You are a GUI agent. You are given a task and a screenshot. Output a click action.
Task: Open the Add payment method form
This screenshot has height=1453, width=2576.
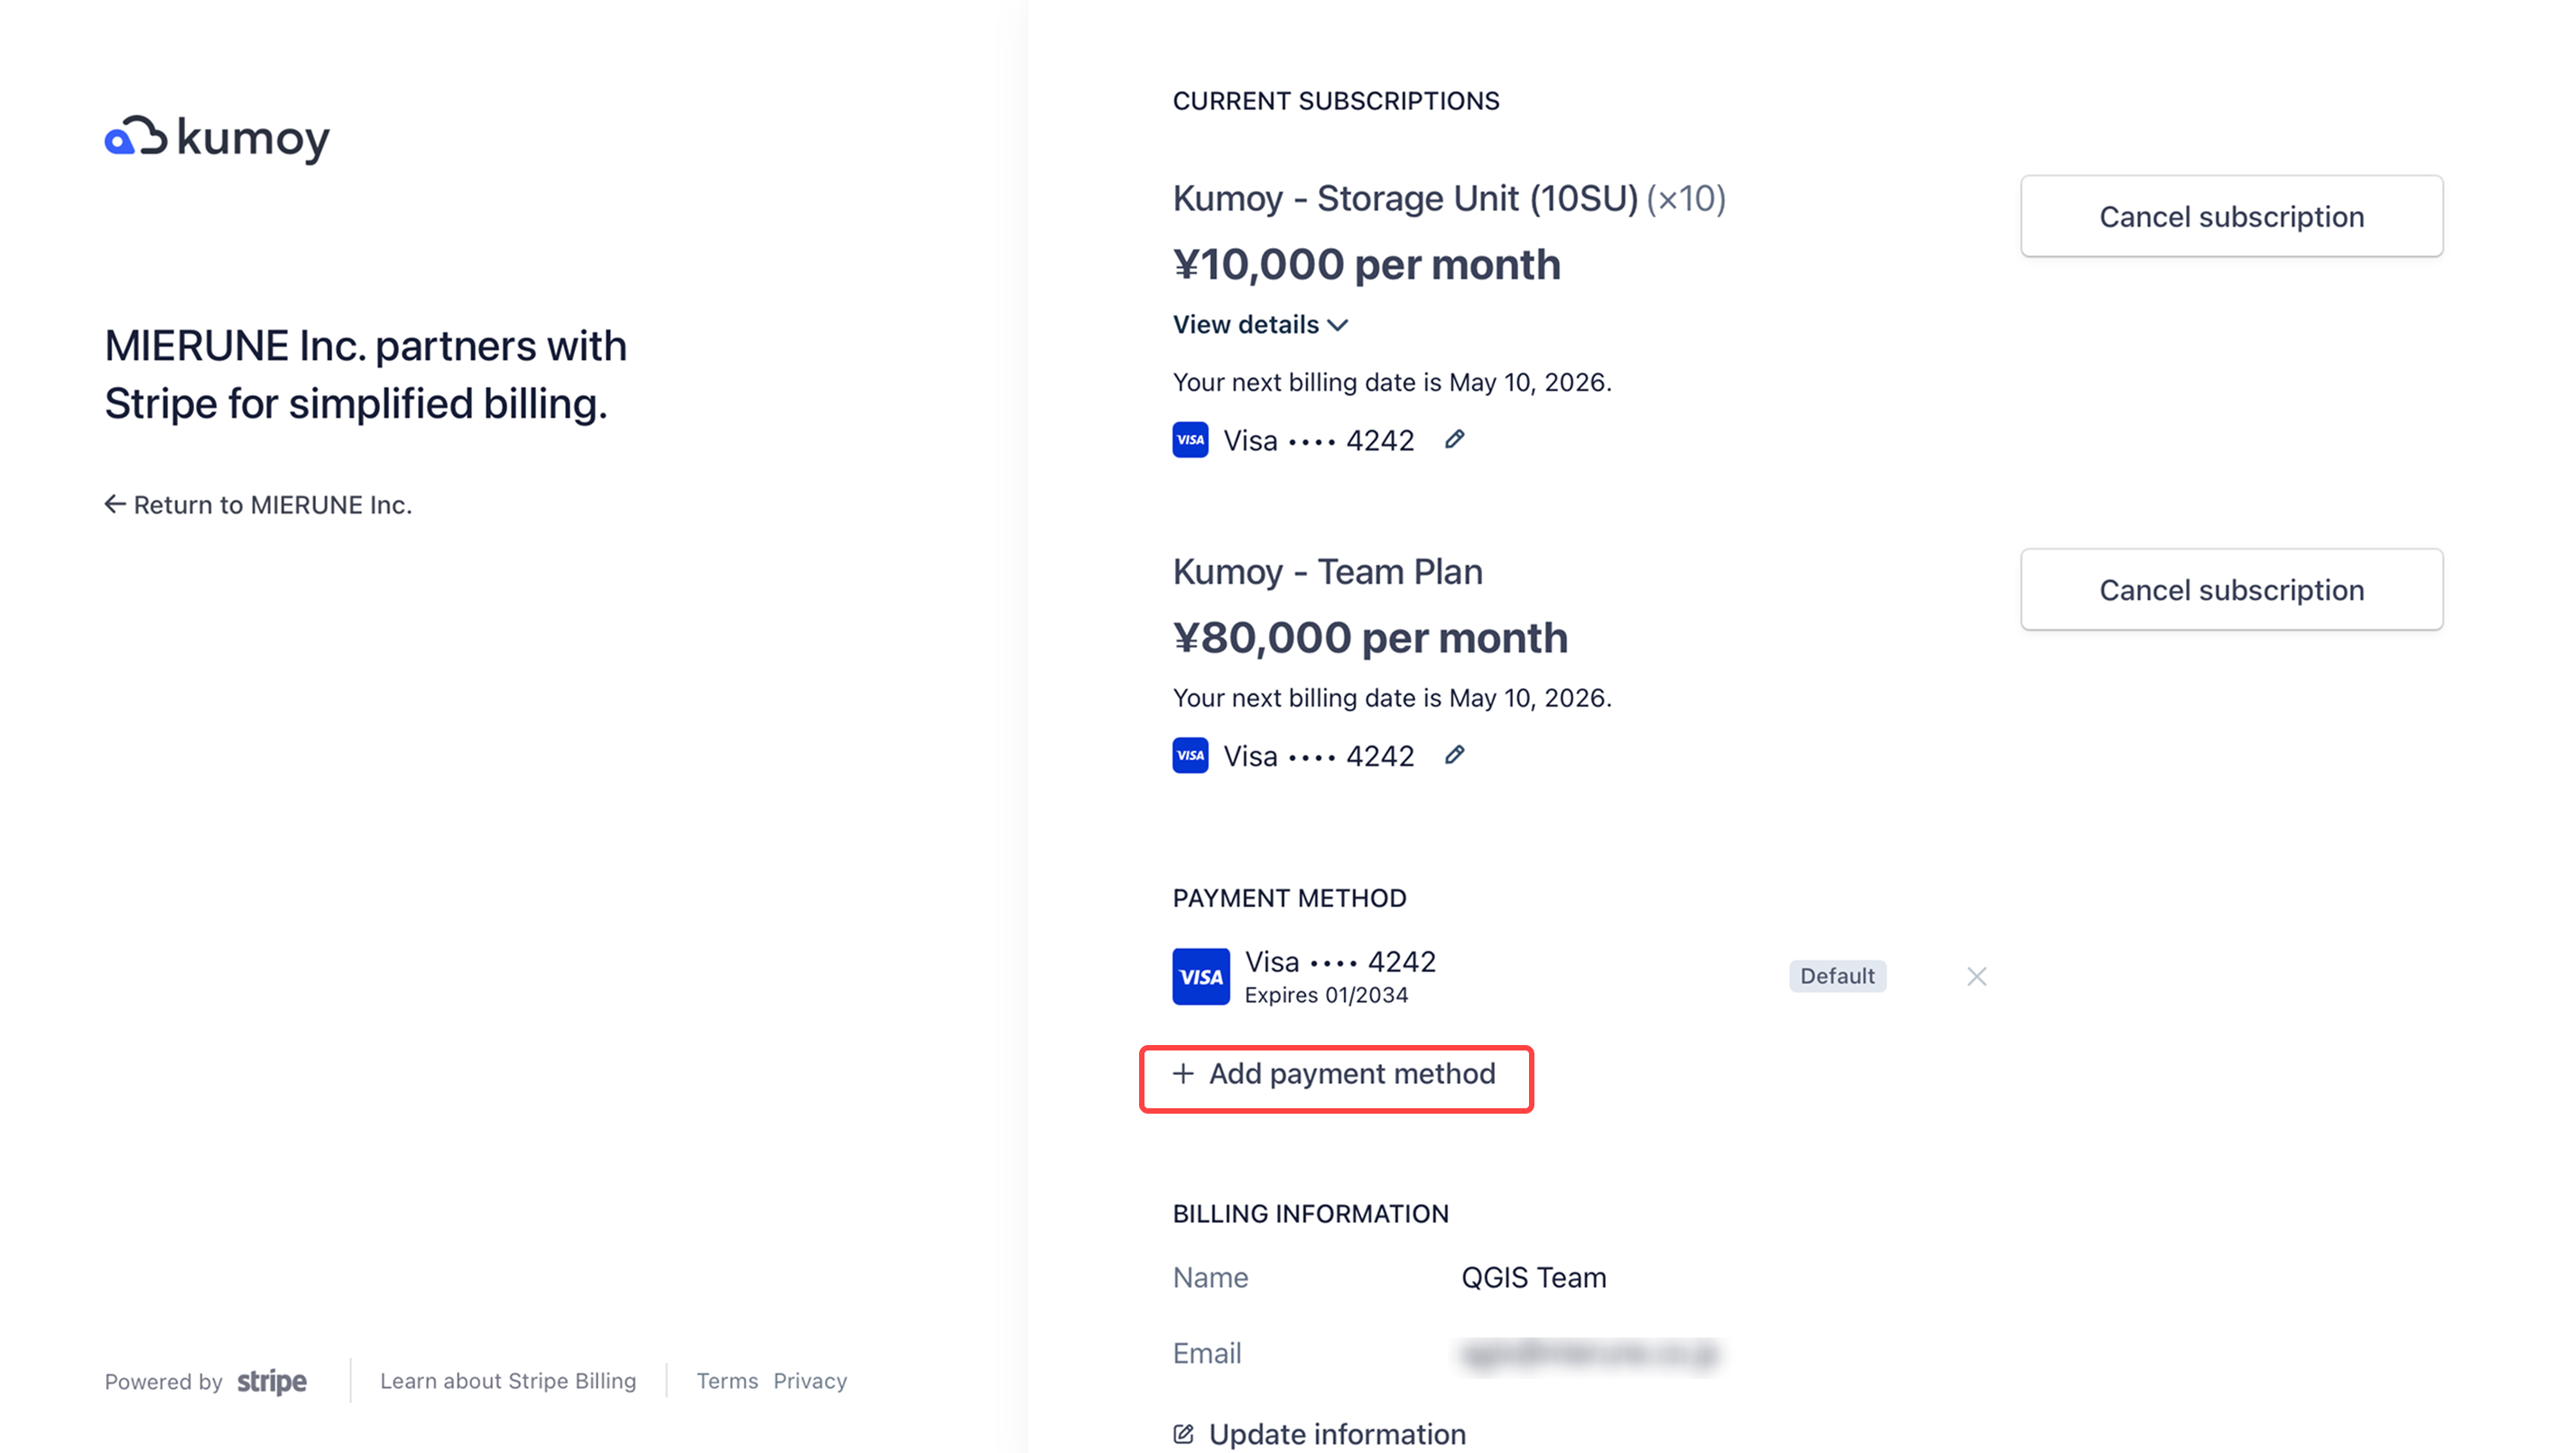point(1336,1074)
